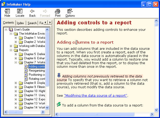
Task: Click the Print toolbar icon
Action: (58, 11)
